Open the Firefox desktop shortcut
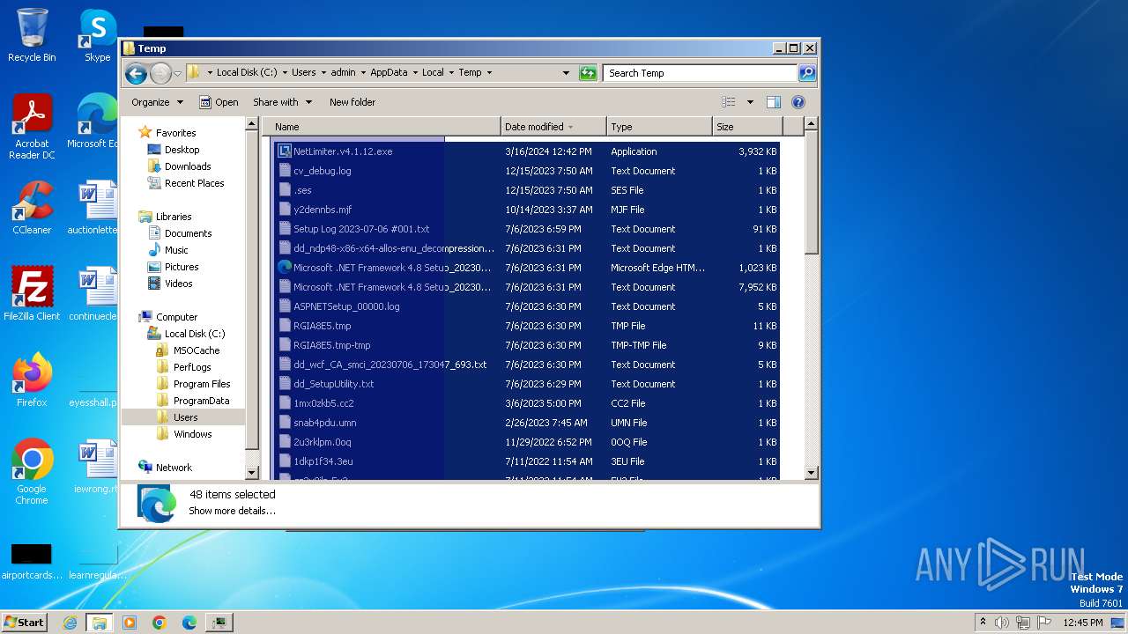The image size is (1128, 634). pos(32,380)
